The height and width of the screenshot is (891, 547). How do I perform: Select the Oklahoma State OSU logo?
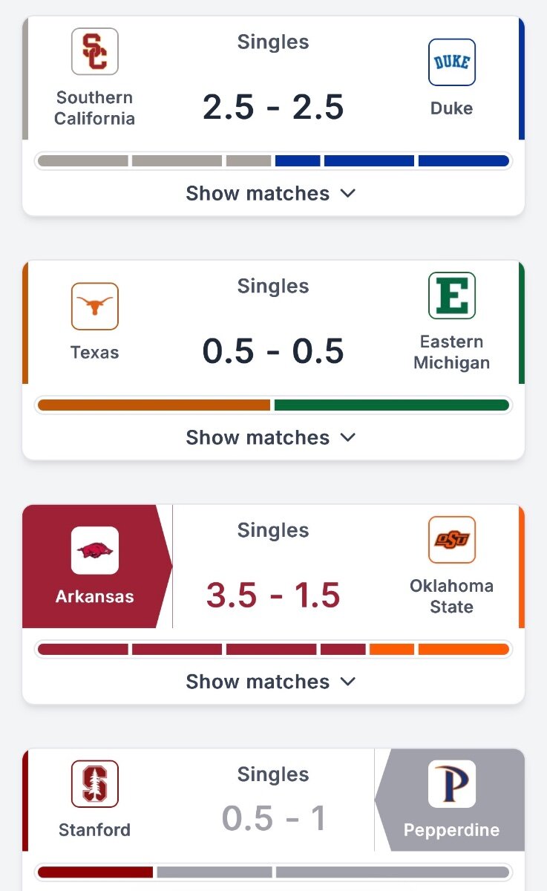[x=452, y=540]
